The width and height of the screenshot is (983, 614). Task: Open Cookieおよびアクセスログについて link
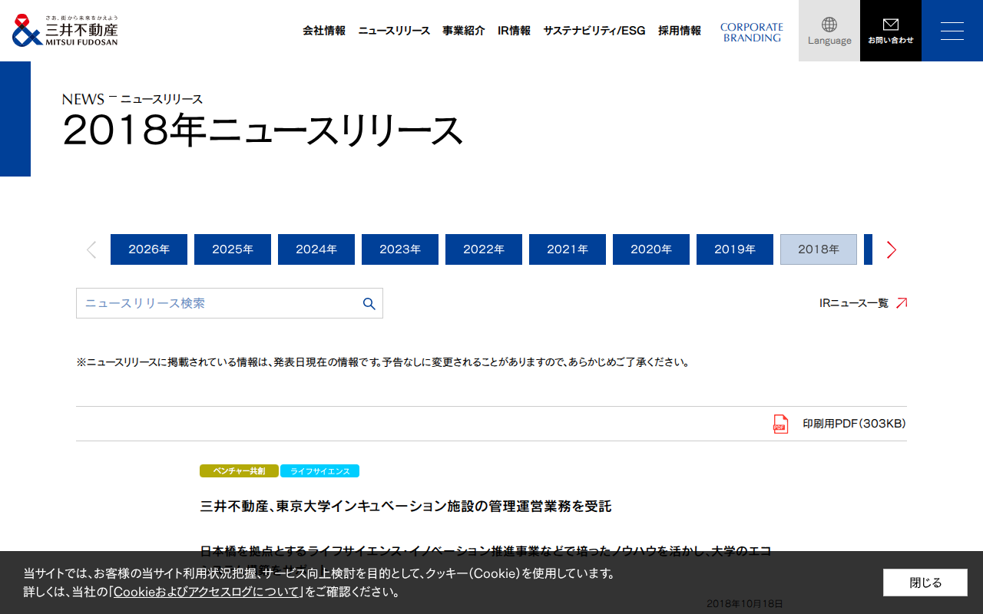pyautogui.click(x=206, y=592)
